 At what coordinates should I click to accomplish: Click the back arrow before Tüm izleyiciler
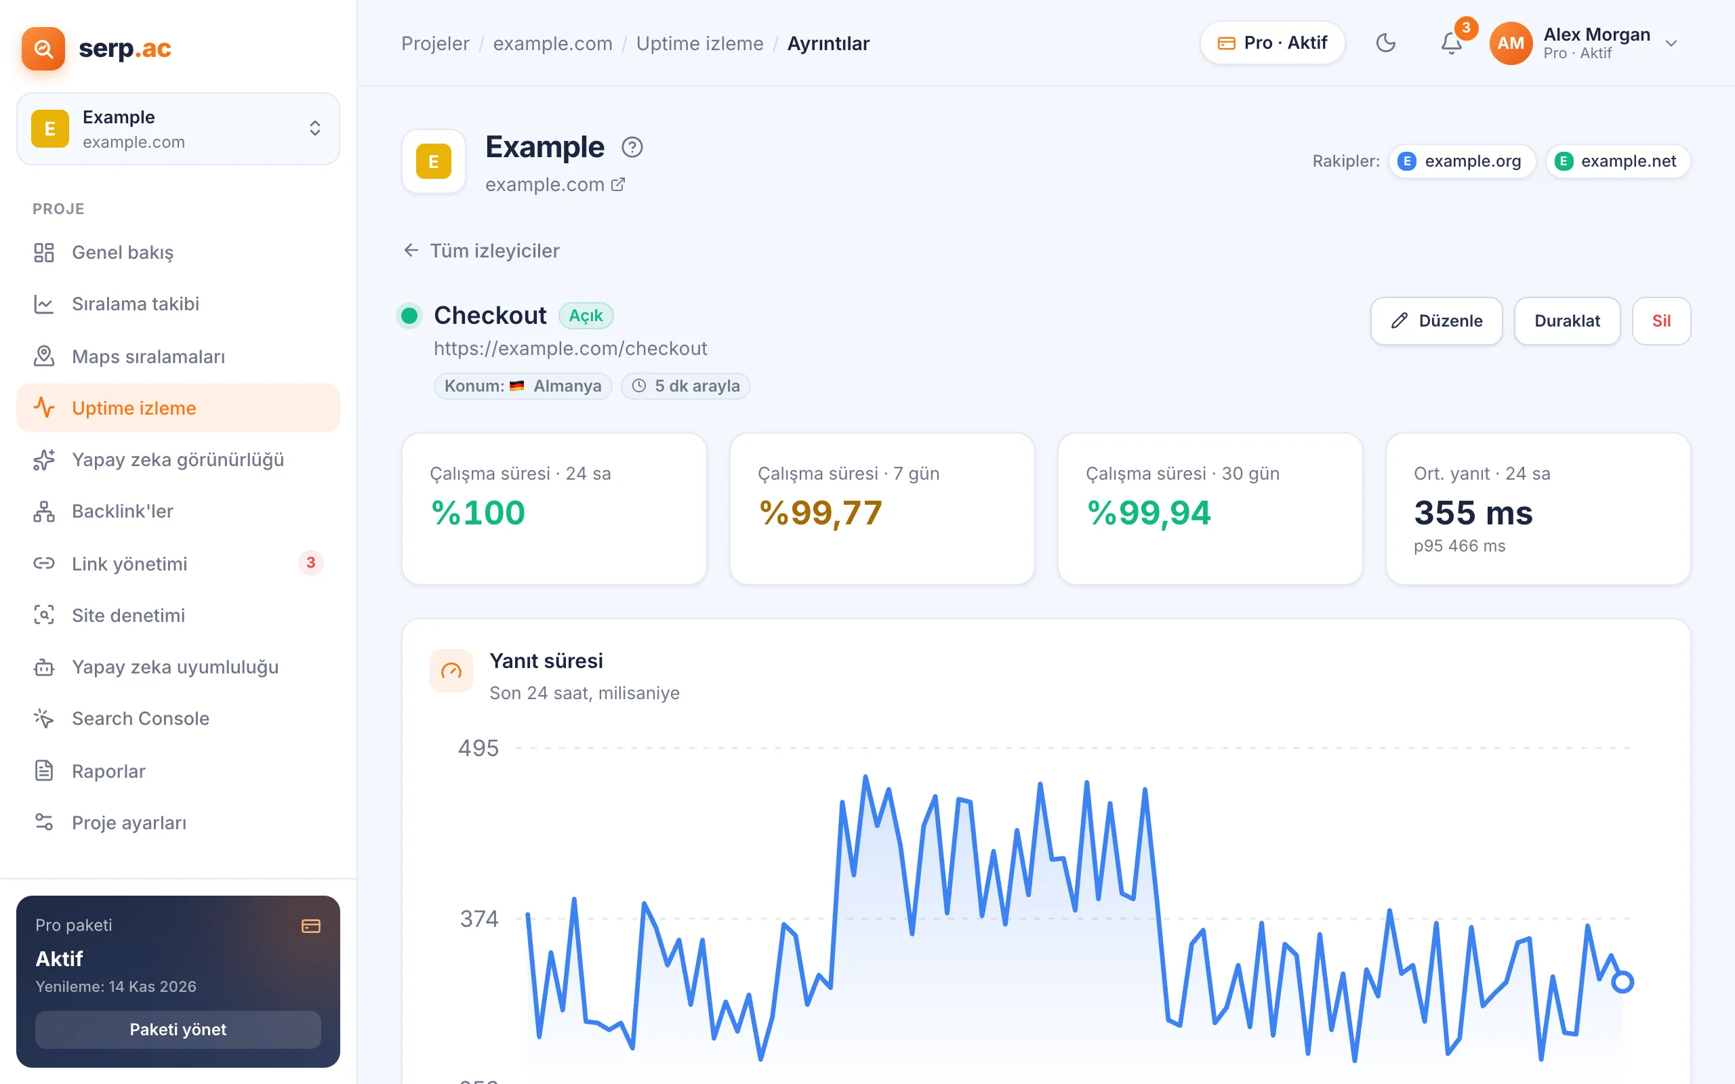click(411, 250)
